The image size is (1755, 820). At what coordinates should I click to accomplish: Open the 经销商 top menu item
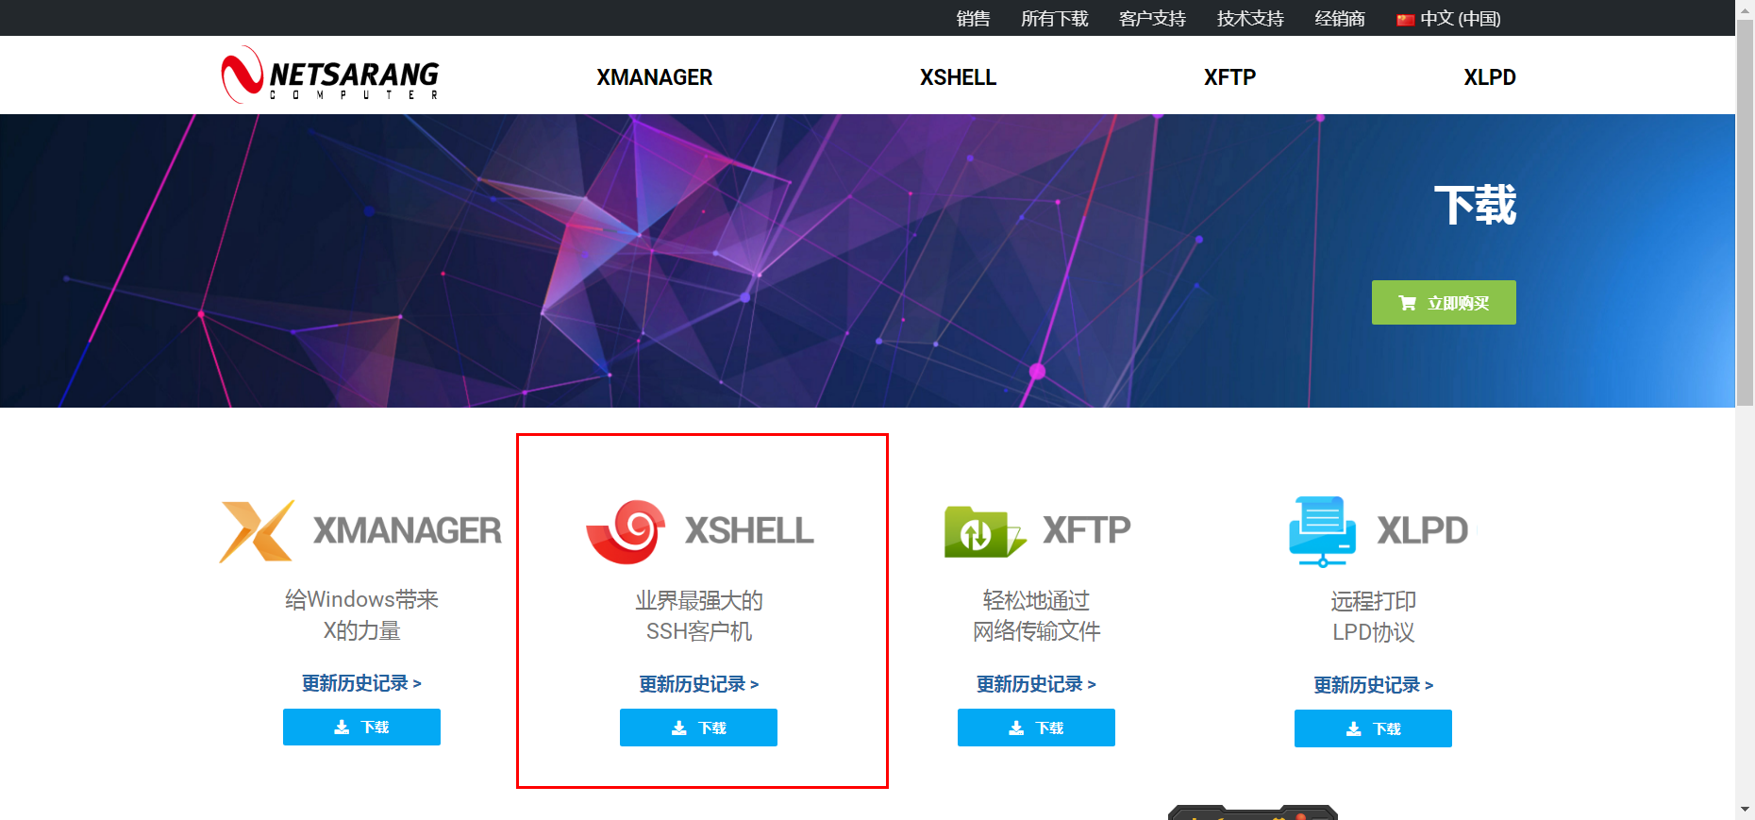coord(1340,19)
